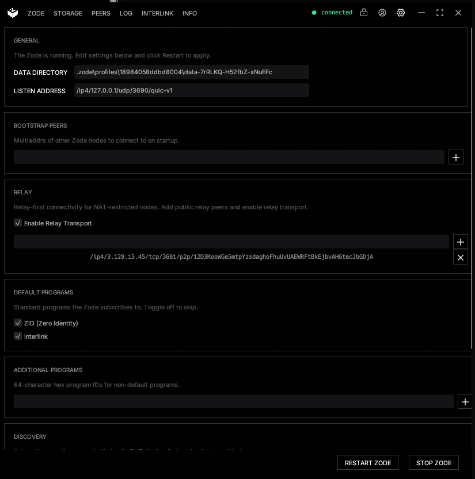The height and width of the screenshot is (479, 475).
Task: Select the relay multiaddr /ip4/3.129.15.45 text
Action: point(231,256)
